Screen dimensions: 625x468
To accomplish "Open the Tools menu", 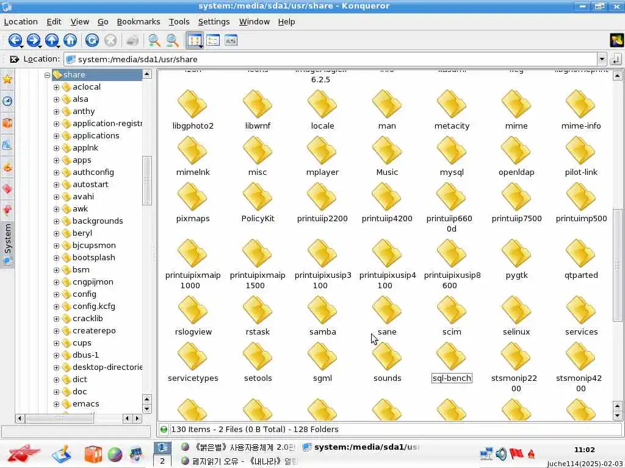I will click(179, 21).
